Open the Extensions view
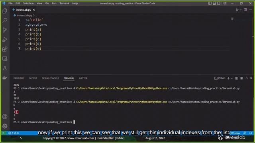 pos(5,49)
